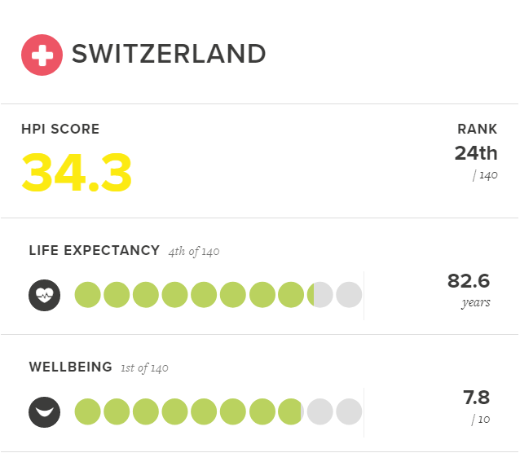The width and height of the screenshot is (520, 453).
Task: Select the 7.8 wellbeing score
Action: 477,398
